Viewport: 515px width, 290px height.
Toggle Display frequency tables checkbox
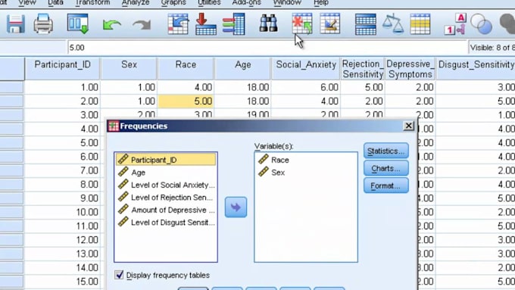click(x=119, y=275)
